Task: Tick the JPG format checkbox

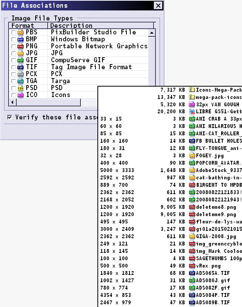Action: pos(14,53)
